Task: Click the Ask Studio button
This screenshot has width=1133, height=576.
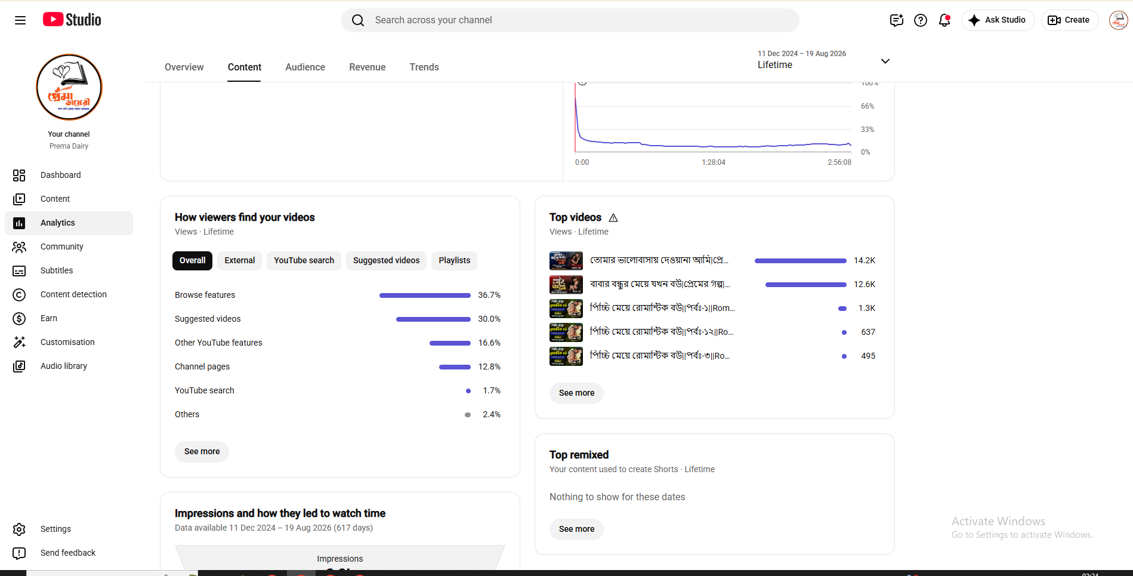Action: 998,20
